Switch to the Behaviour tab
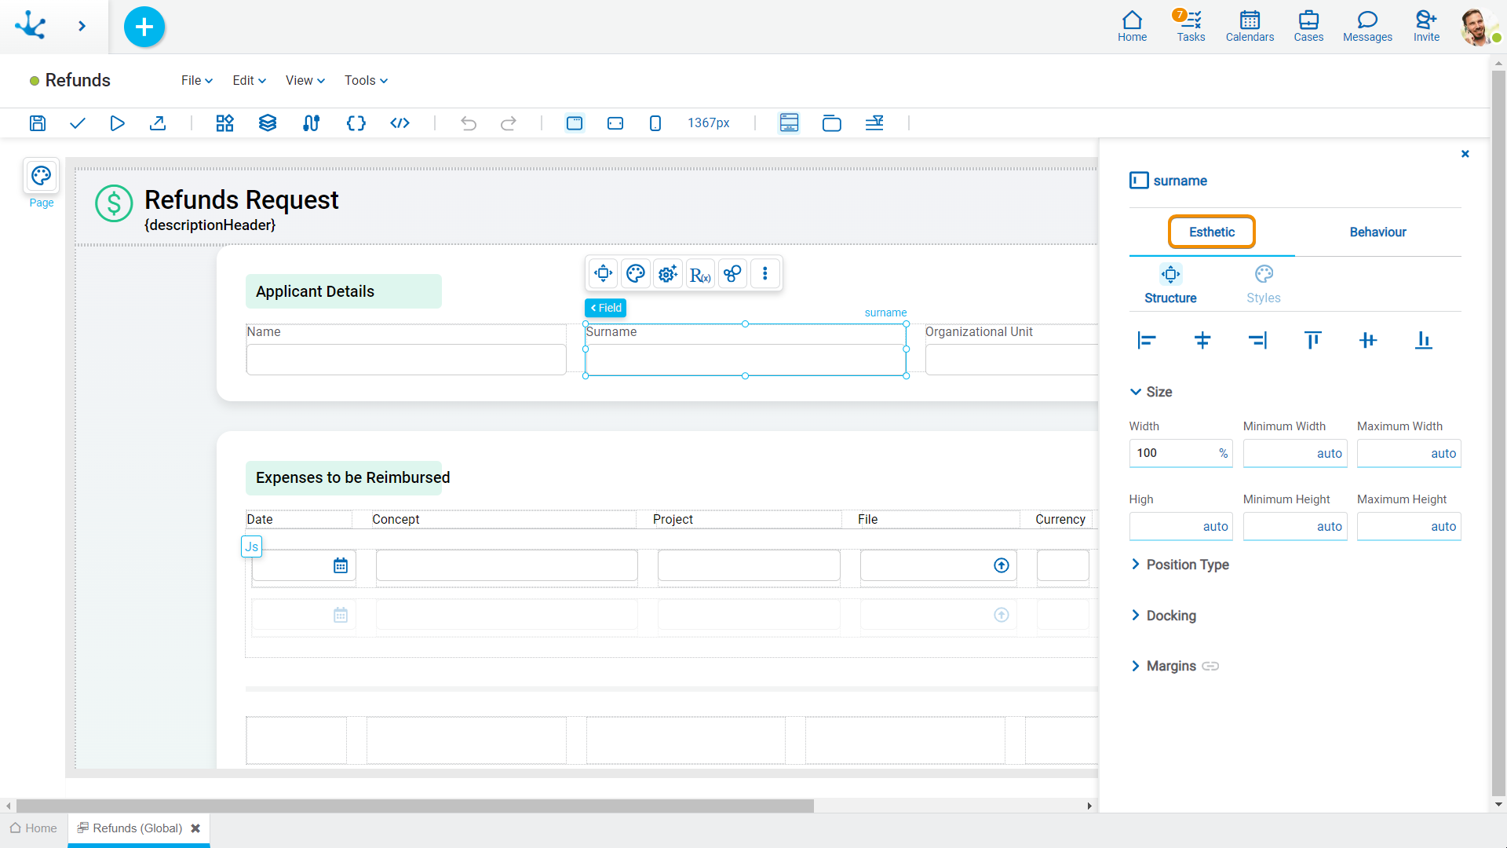Viewport: 1507px width, 848px height. point(1377,232)
